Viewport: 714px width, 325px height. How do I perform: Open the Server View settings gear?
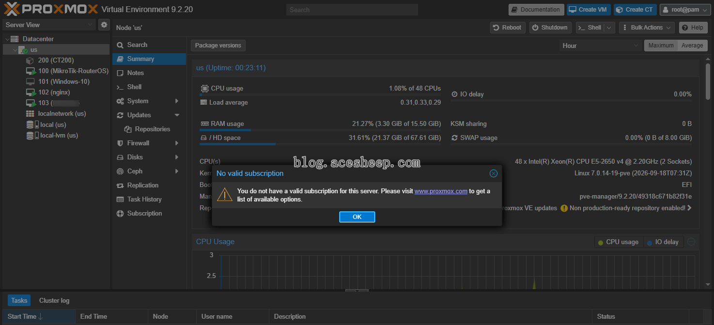tap(104, 25)
